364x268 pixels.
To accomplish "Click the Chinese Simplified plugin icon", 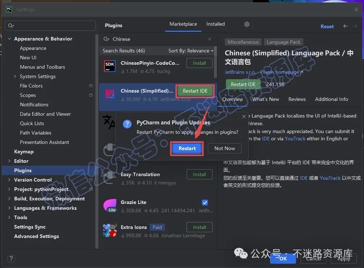I will tap(110, 94).
